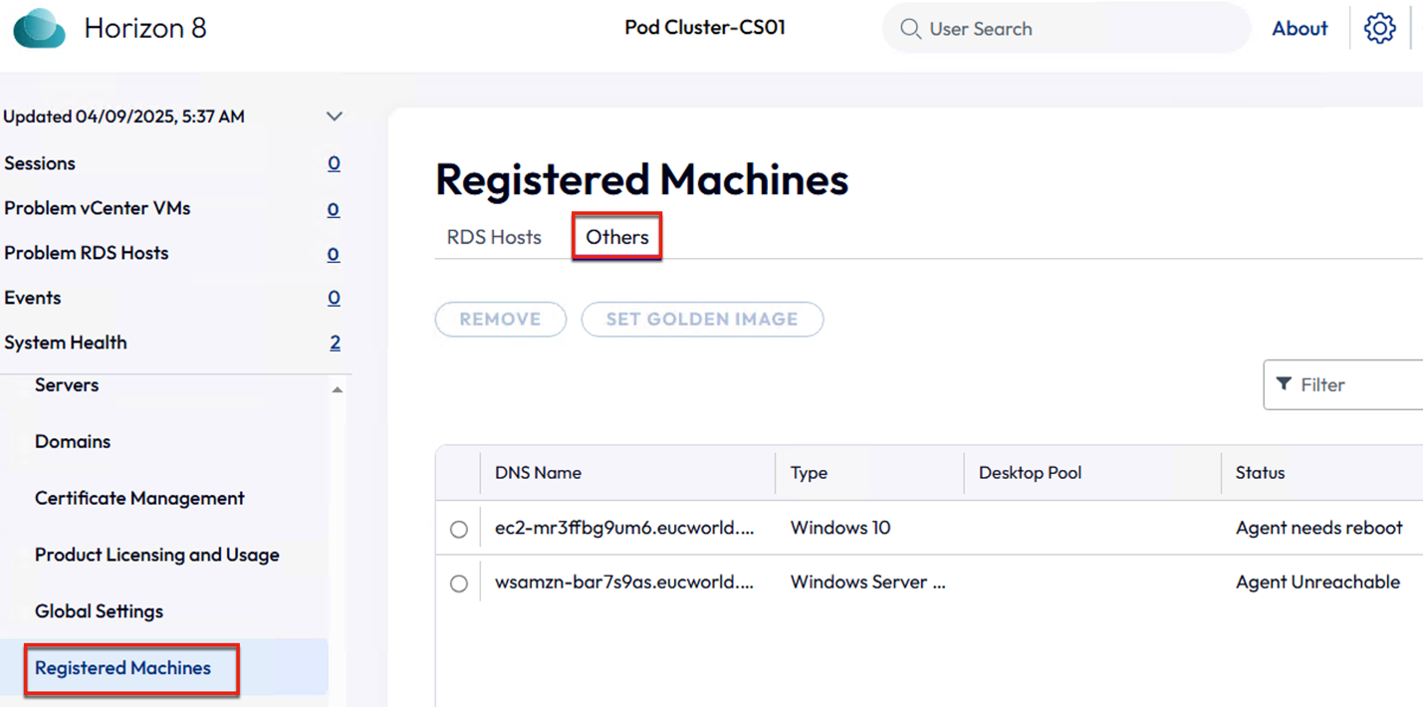Screen dimensions: 1423x707
Task: Open Servers in the sidebar
Action: pos(67,384)
